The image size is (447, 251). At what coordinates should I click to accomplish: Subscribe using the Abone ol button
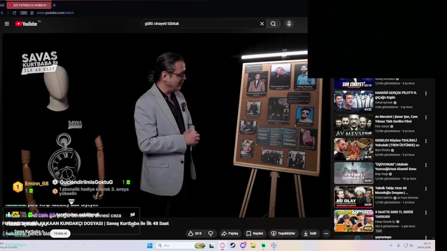point(60,234)
